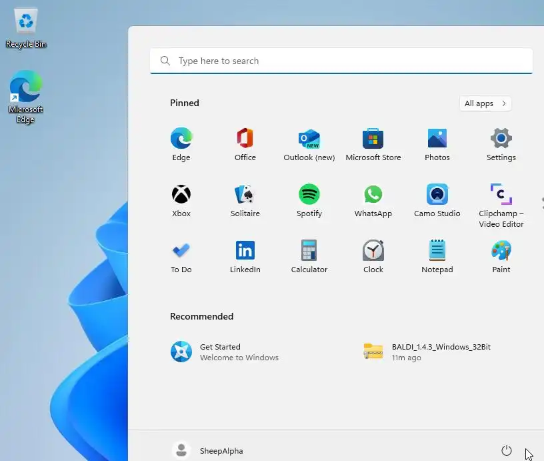544x461 pixels.
Task: Open Settings gear app
Action: (x=501, y=144)
